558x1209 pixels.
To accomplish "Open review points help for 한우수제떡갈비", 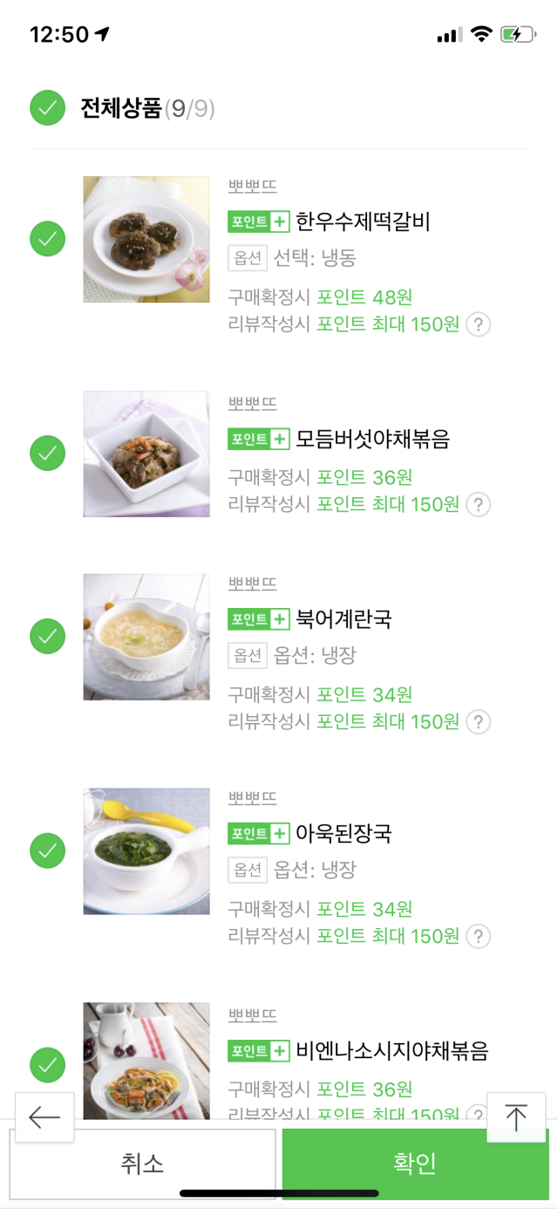I will click(x=478, y=325).
